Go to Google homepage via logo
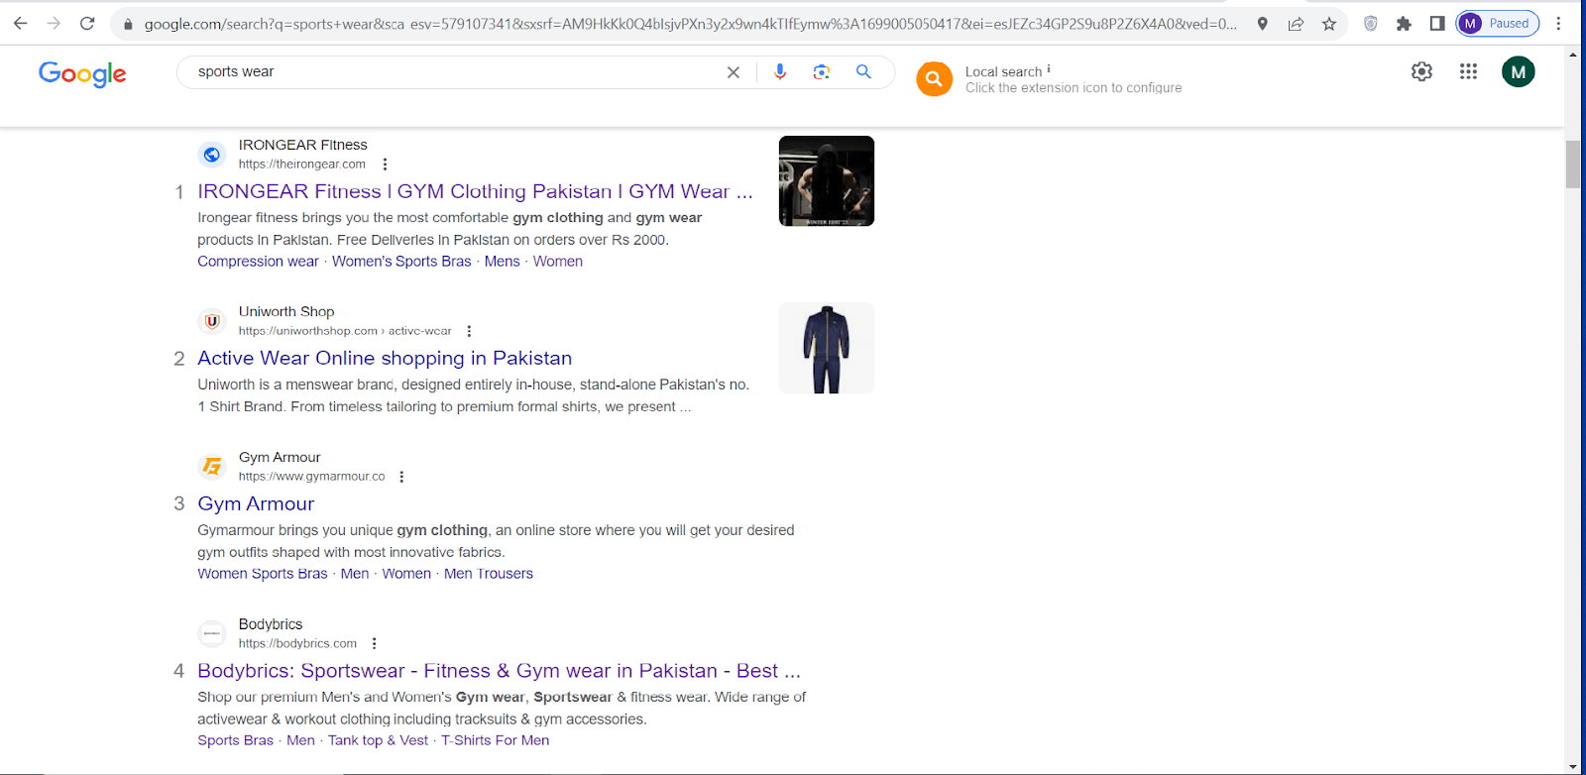Screen dimensions: 1586x775 coord(82,73)
